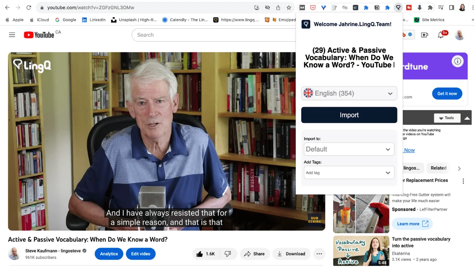Viewport: 475px width, 267px height.
Task: Open the Chrome extensions puzzle-piece menu
Action: tap(430, 7)
